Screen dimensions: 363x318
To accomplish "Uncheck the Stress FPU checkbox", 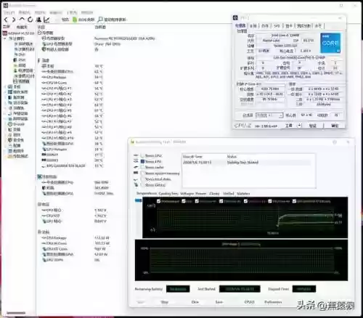I will click(142, 161).
